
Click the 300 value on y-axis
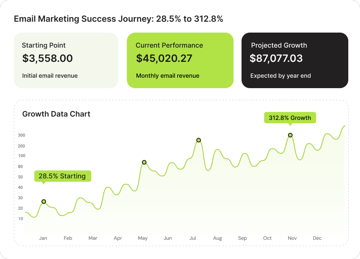[x=21, y=135]
